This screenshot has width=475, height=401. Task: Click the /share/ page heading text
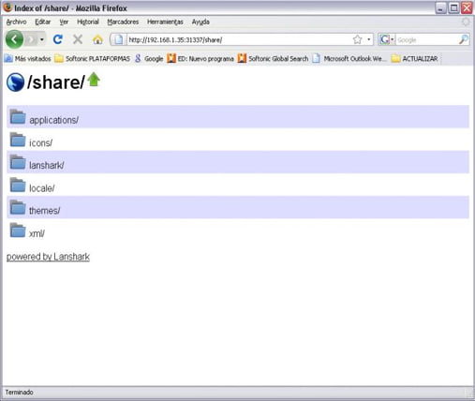point(56,82)
